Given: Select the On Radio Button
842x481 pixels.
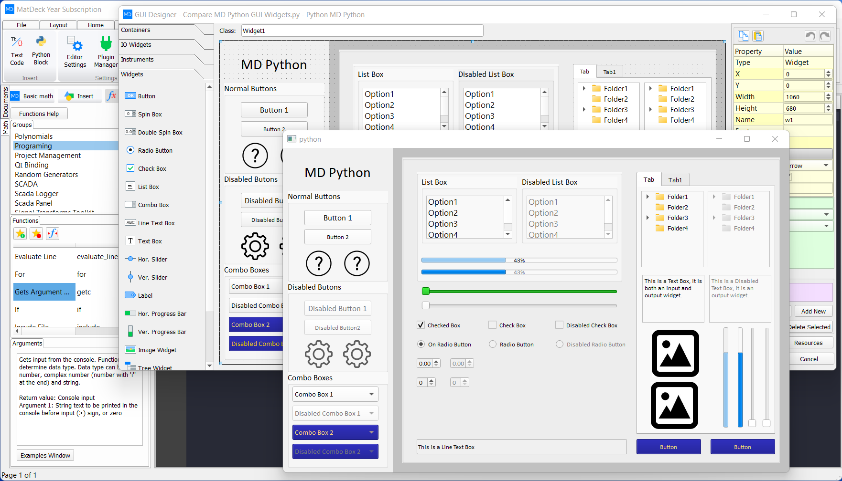Looking at the screenshot, I should click(x=421, y=344).
